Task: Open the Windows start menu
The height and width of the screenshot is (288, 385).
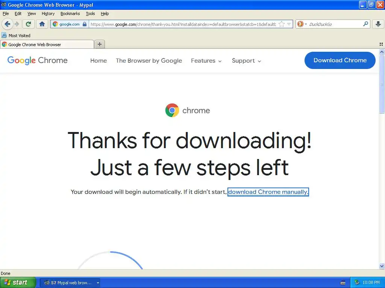Action: point(18,283)
